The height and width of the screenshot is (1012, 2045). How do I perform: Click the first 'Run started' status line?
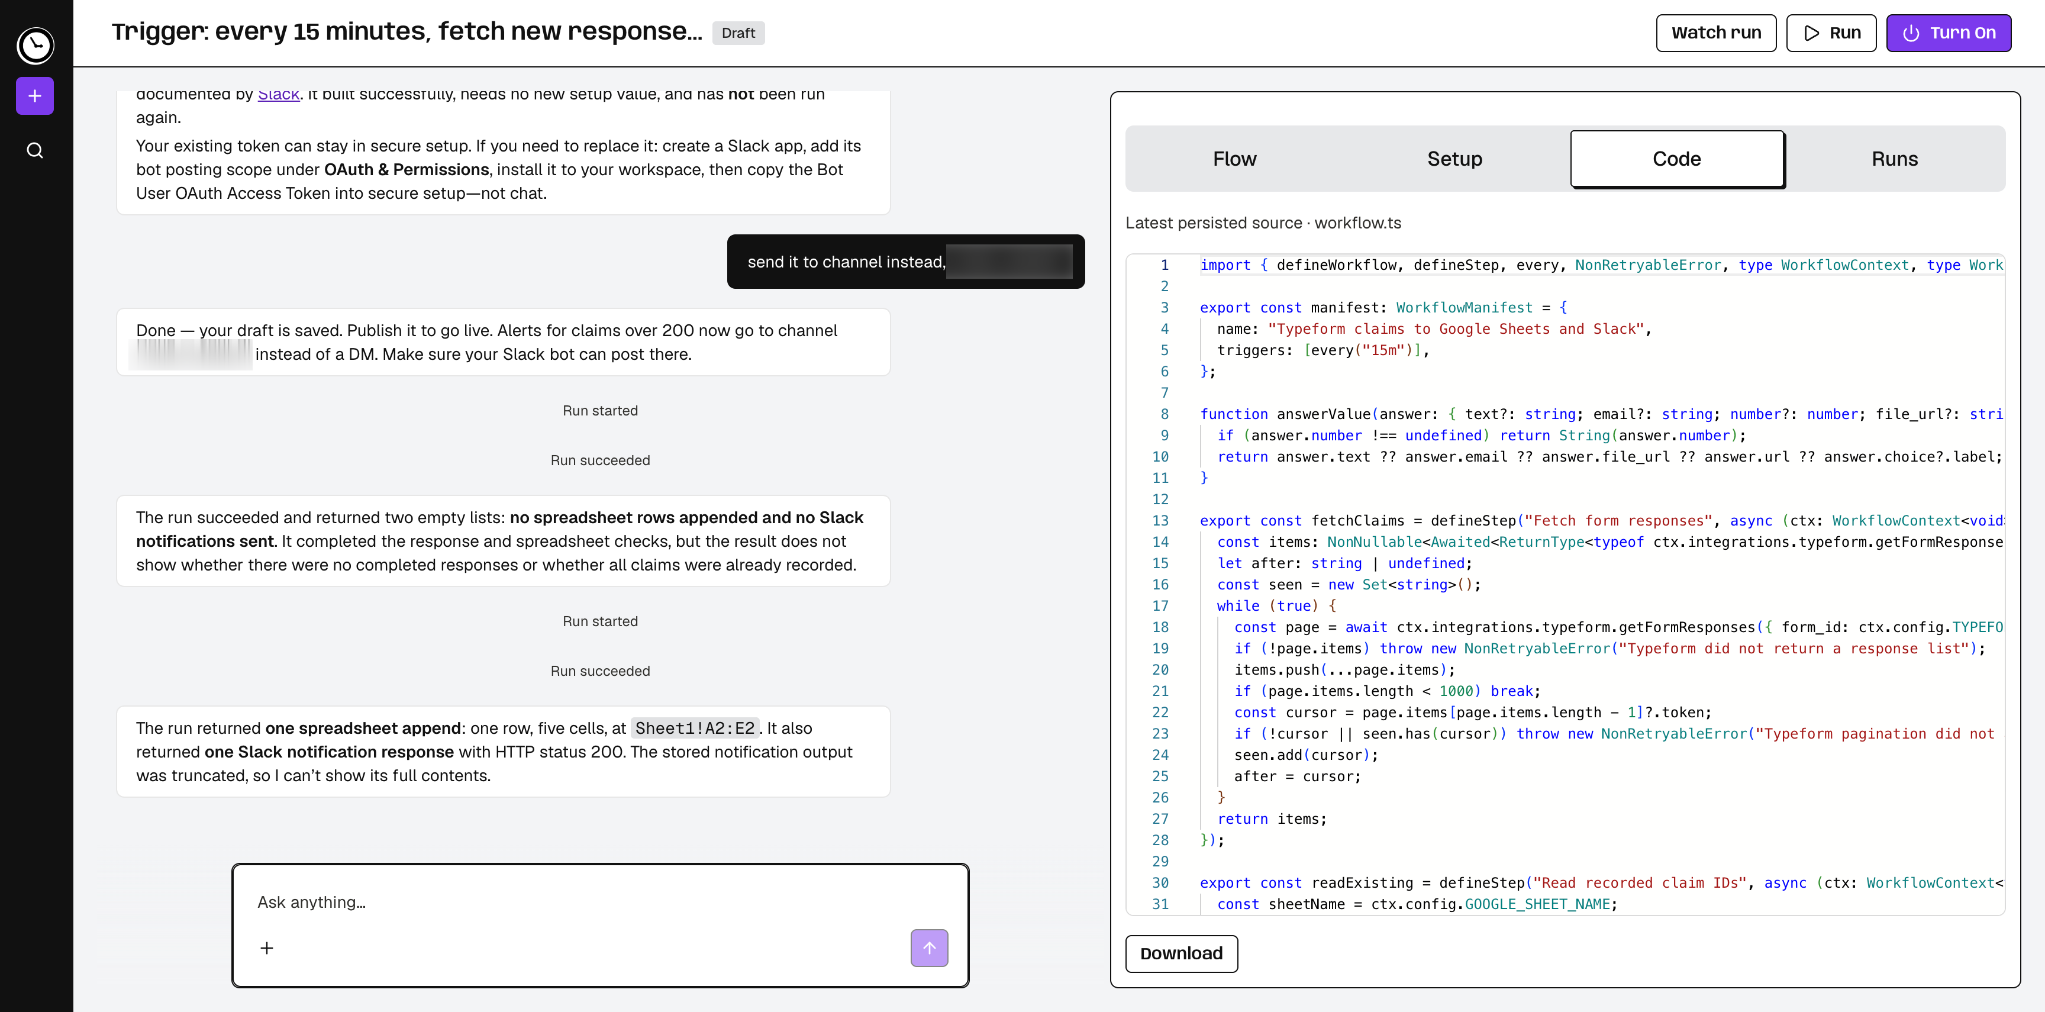click(600, 410)
